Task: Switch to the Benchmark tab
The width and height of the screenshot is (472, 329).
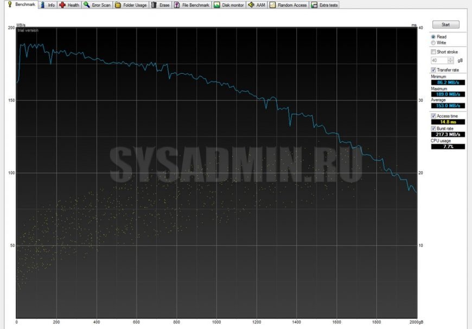Action: 22,5
